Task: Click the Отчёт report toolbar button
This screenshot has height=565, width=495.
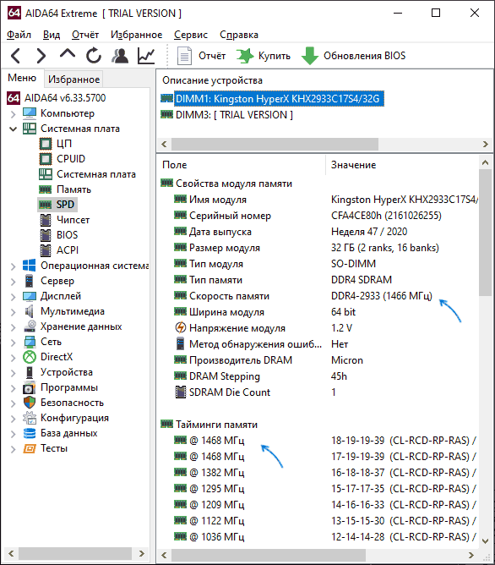Action: pos(201,56)
